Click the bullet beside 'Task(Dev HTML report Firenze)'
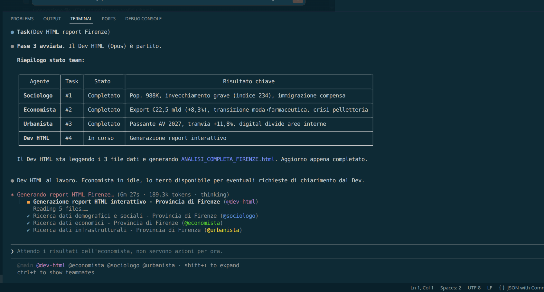Screen dimensions: 544x292 (x=12, y=32)
